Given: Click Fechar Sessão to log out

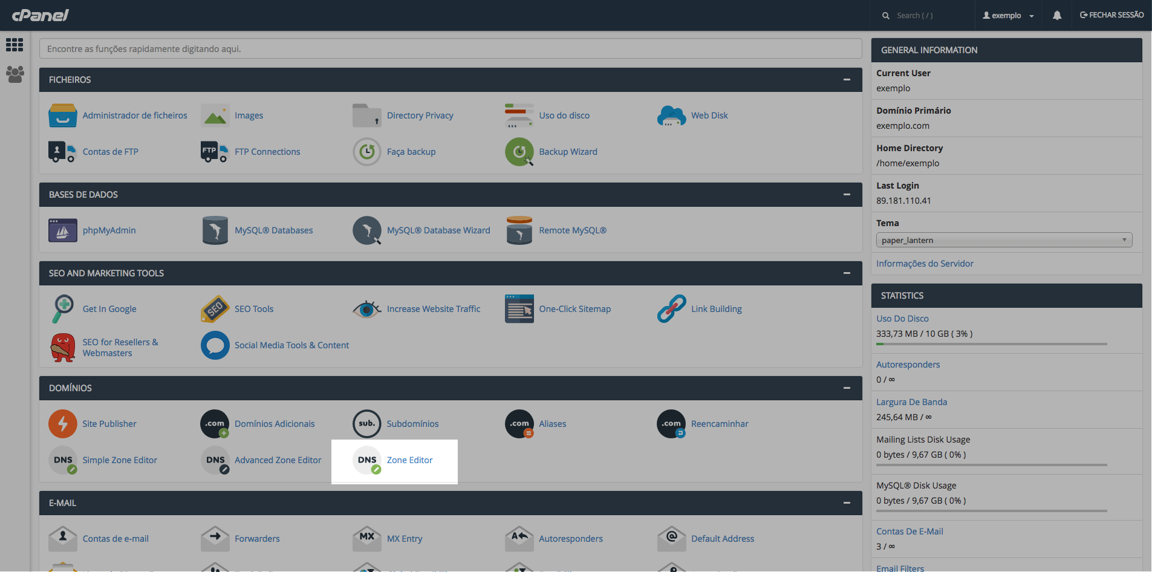Looking at the screenshot, I should pos(1111,15).
